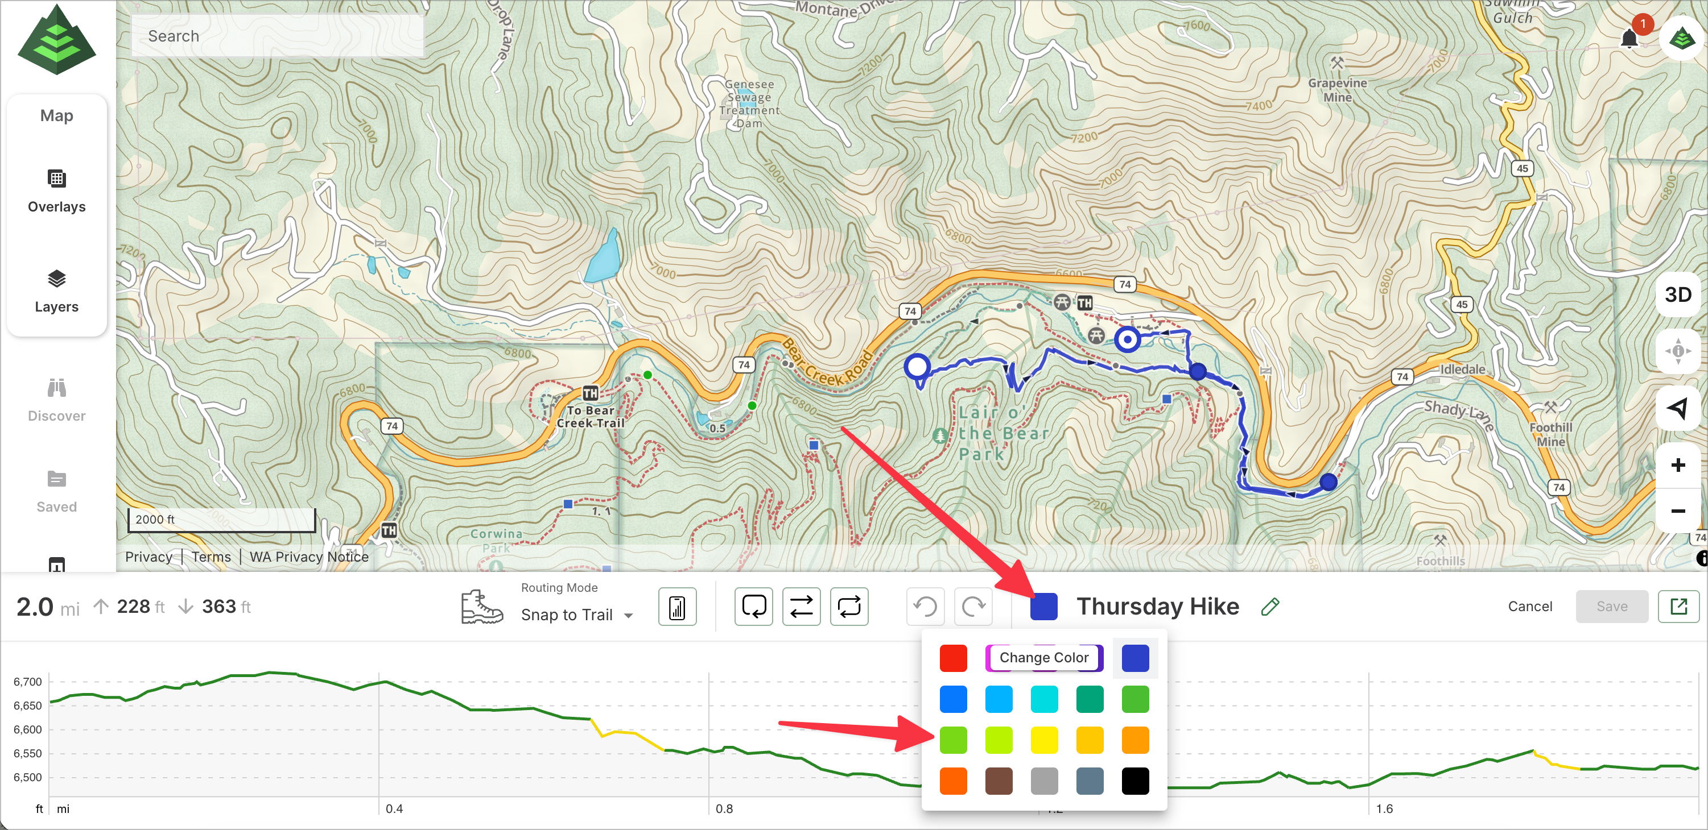Viewport: 1708px width, 830px height.
Task: Click the undo arrow icon
Action: click(x=925, y=606)
